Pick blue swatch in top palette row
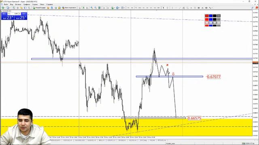Screen dimensions: 259x145 (211, 16)
